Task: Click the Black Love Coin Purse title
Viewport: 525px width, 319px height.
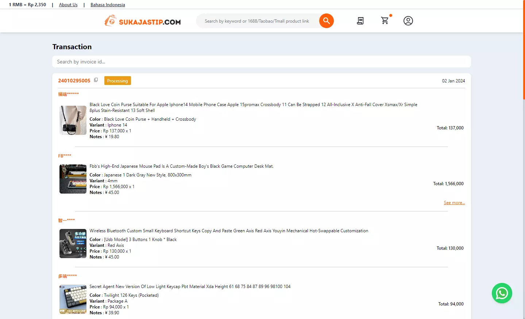Action: (x=254, y=108)
